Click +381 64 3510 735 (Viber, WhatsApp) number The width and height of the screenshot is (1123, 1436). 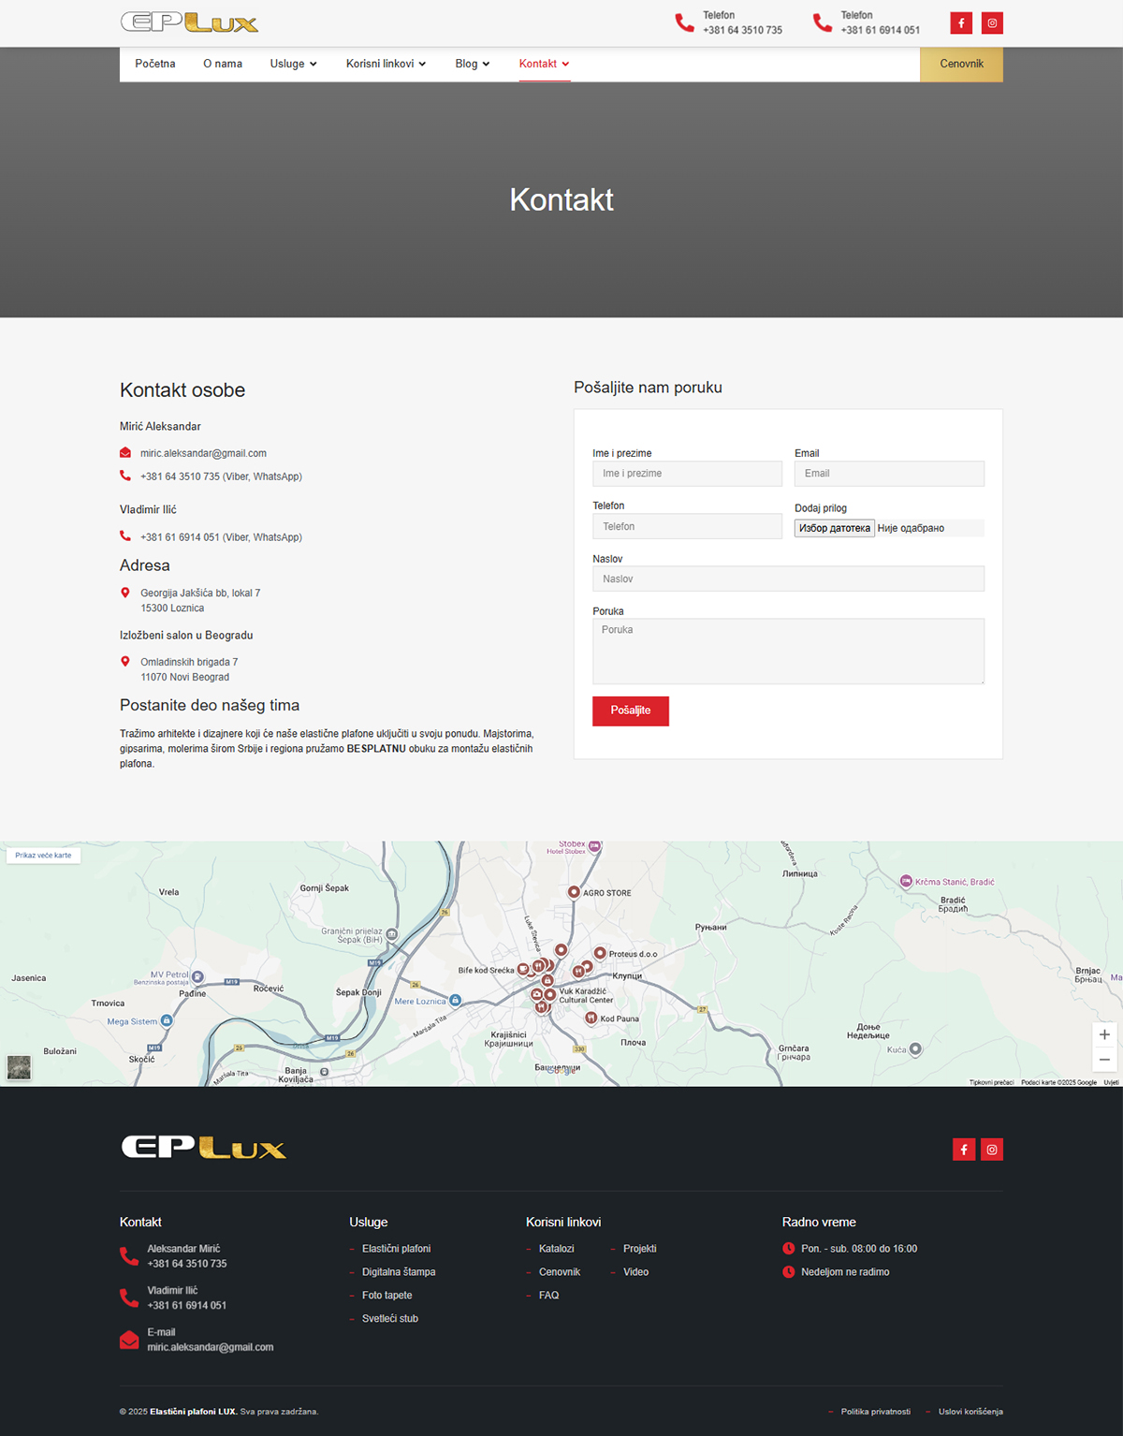click(x=221, y=476)
